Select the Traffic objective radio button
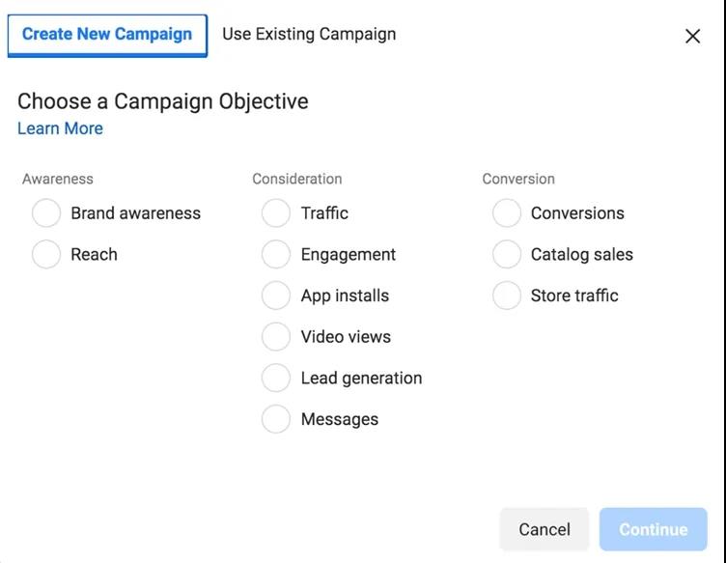Image resolution: width=726 pixels, height=563 pixels. point(276,213)
